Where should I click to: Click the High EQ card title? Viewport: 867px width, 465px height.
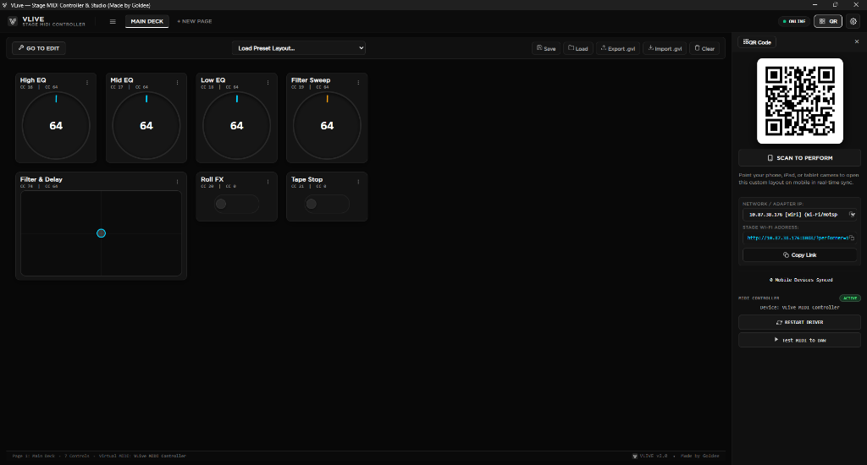point(33,80)
